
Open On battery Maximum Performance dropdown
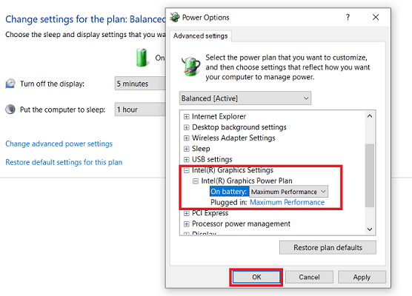click(288, 192)
